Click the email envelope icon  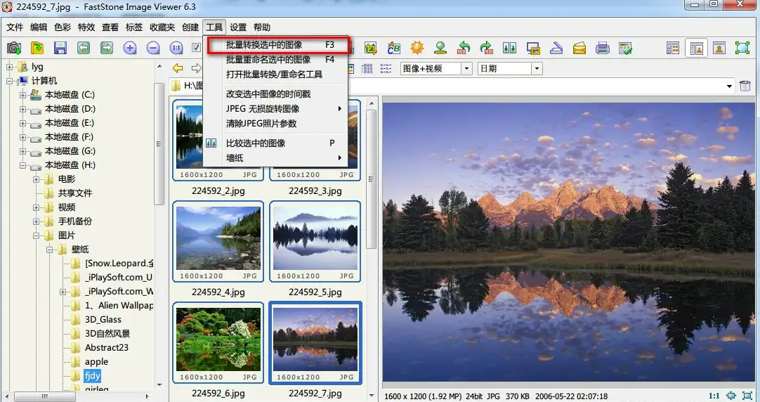click(579, 48)
